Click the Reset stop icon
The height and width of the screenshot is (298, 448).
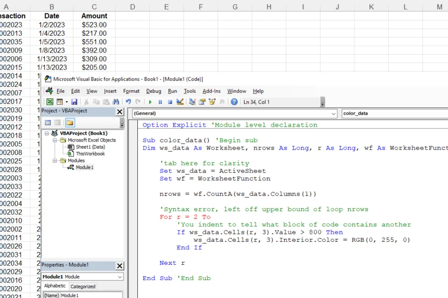click(170, 102)
